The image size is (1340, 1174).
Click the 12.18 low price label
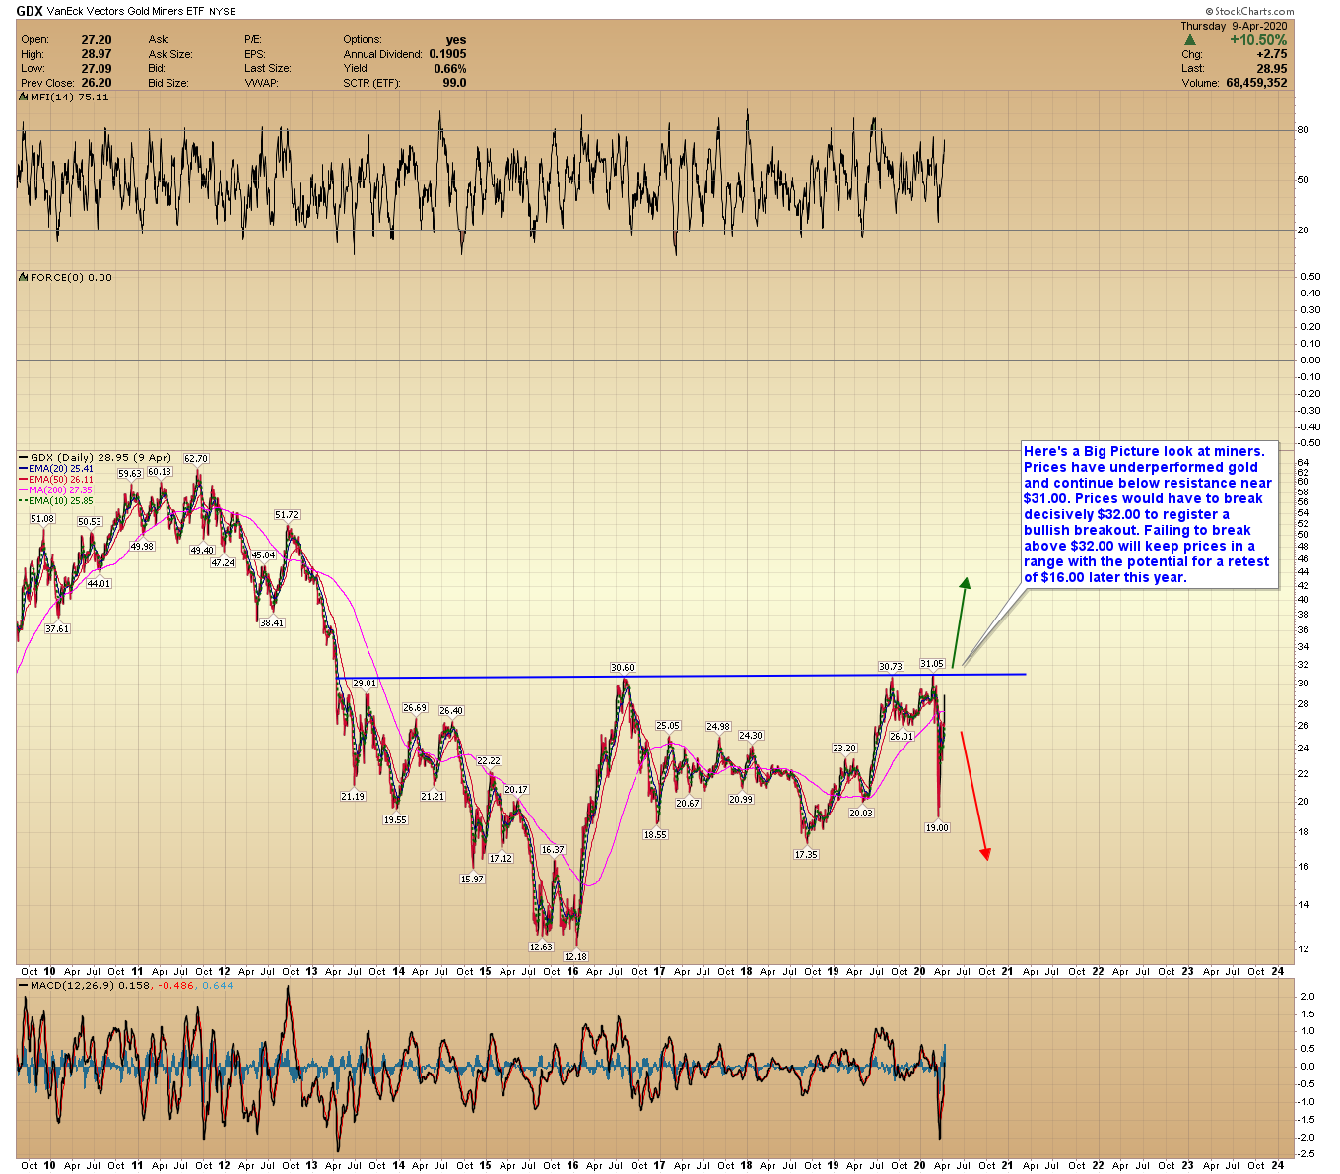click(x=575, y=956)
